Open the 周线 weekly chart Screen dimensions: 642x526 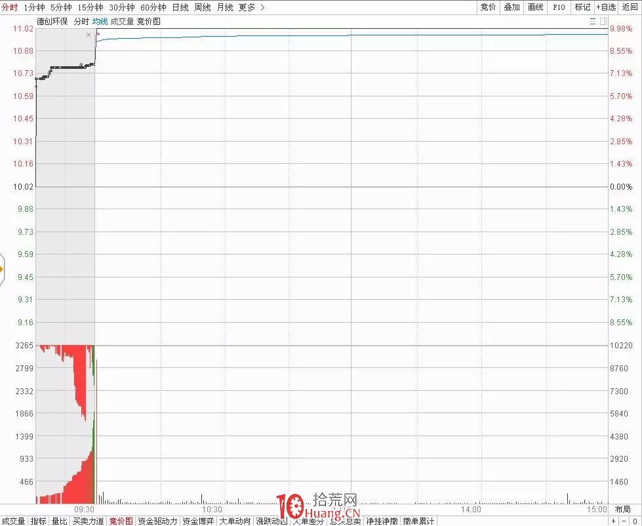pyautogui.click(x=202, y=7)
